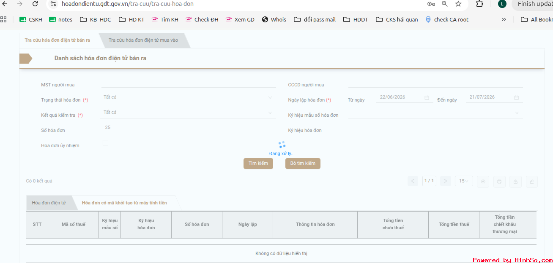Open the Check ĐH bookmark
This screenshot has width=553, height=263.
(x=202, y=19)
